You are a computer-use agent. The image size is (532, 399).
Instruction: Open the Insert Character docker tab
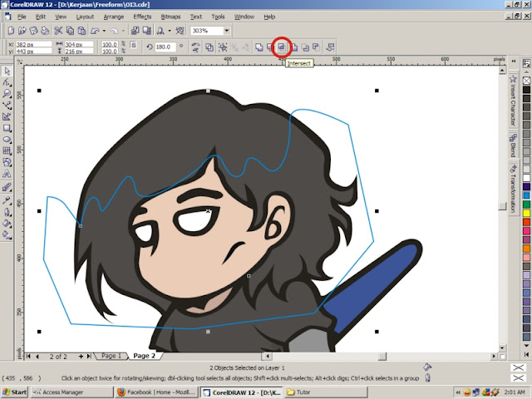pos(513,101)
